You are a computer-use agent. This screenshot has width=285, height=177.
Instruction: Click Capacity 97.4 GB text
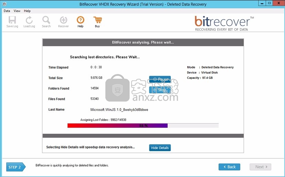[200, 78]
